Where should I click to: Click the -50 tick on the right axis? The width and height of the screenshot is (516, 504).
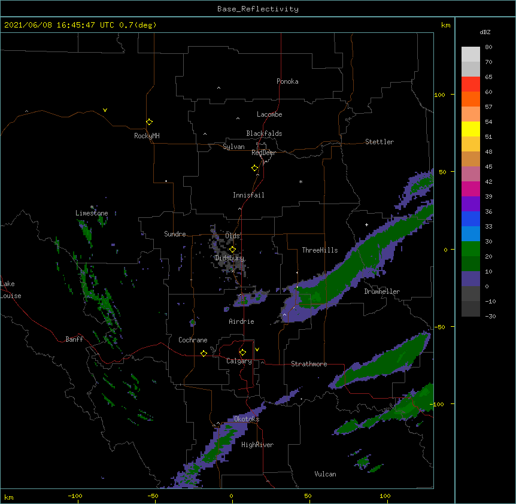tap(439, 327)
